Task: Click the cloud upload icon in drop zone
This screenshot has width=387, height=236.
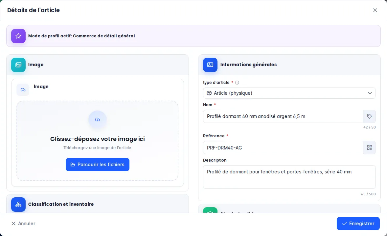Action: coord(98,120)
